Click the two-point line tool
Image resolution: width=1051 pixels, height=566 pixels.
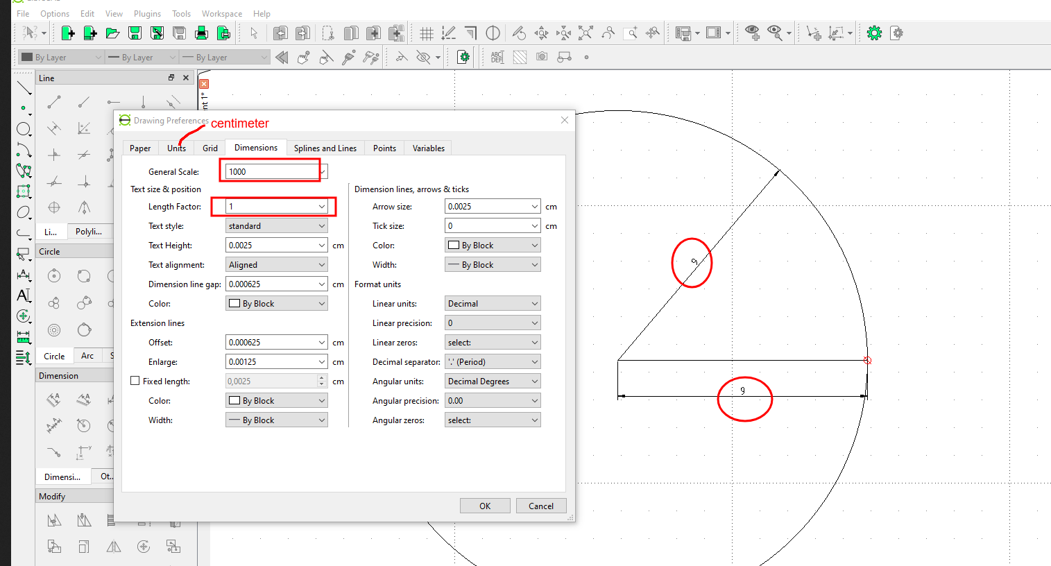click(54, 103)
